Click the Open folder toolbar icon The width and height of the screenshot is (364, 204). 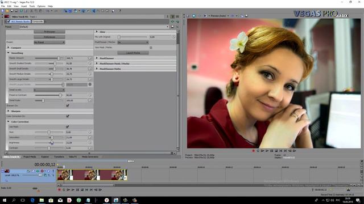(7, 11)
